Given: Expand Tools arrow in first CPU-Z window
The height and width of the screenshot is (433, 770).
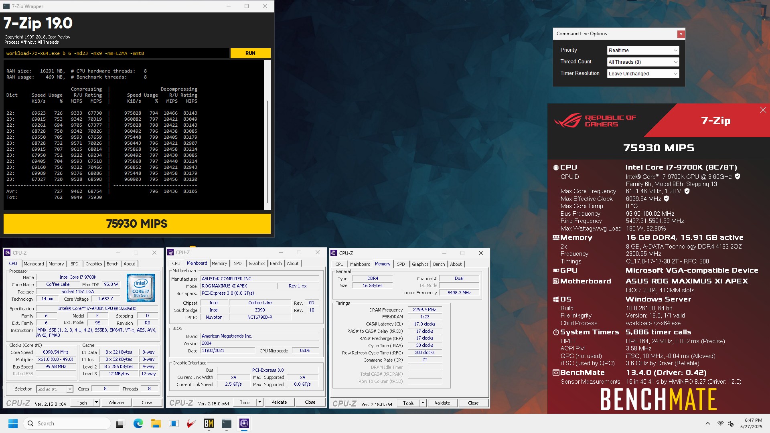Looking at the screenshot, I should pyautogui.click(x=96, y=403).
